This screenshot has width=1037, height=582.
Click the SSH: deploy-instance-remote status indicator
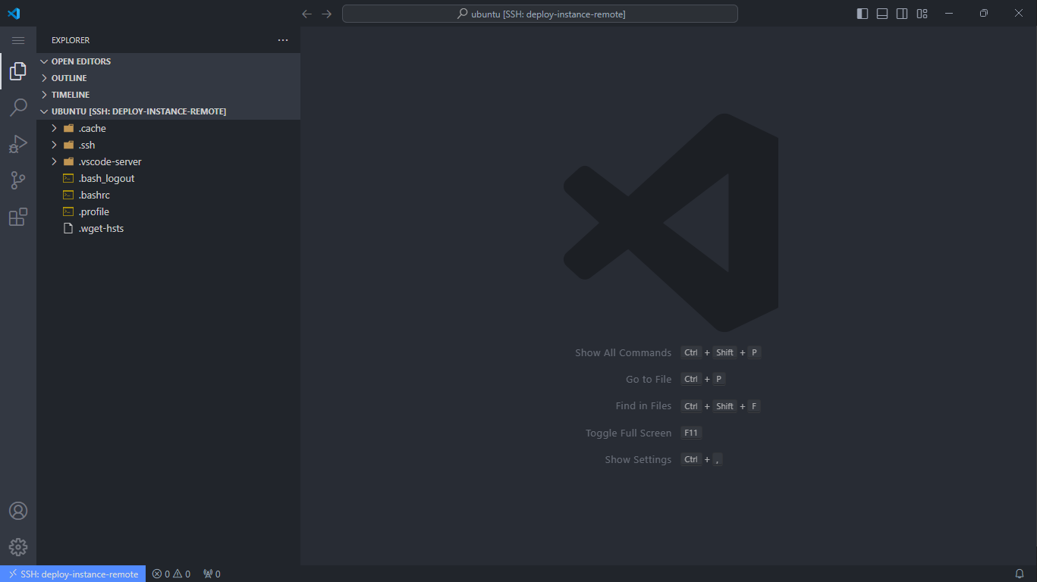point(73,574)
